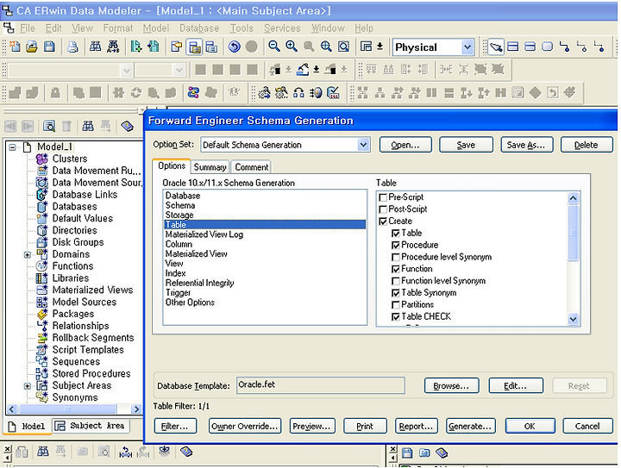Click the blue undo arrow toolbar icon
Viewport: 621px width, 468px height.
tap(235, 47)
